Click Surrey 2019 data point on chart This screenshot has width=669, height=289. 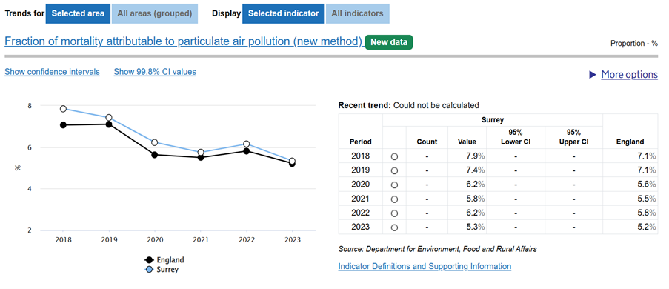tap(109, 117)
